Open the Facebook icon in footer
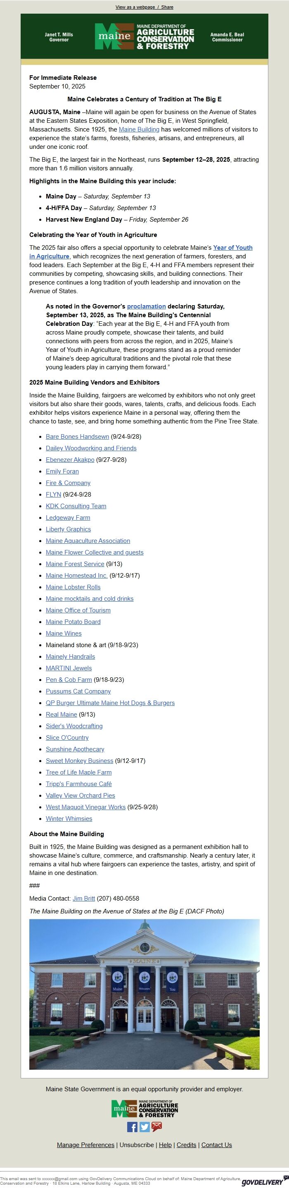Viewport: 289px width, 1188px height. tap(132, 1127)
